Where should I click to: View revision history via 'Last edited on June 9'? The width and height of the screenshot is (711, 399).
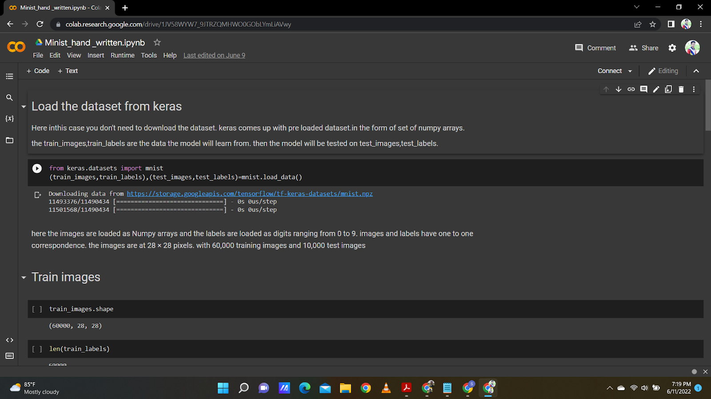214,55
